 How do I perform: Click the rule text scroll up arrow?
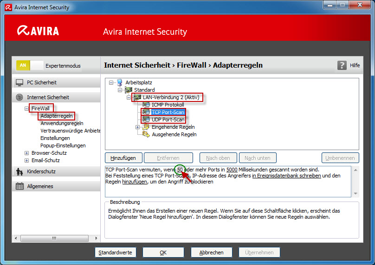click(x=356, y=170)
